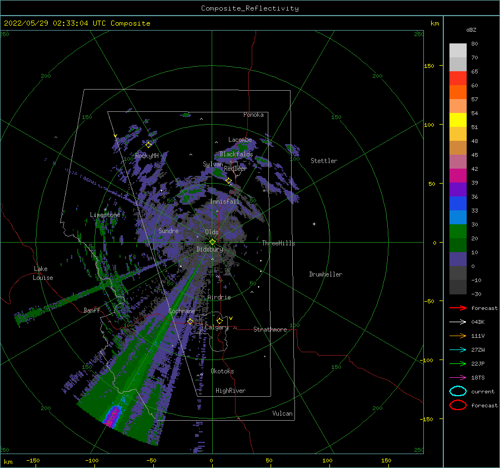Click the white plus marker northwest of Drumheller

(x=314, y=224)
